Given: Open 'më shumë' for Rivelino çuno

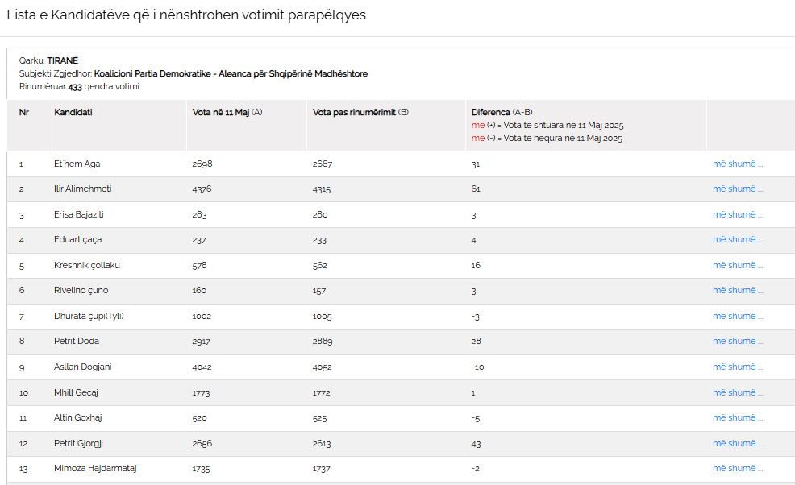Looking at the screenshot, I should (x=737, y=290).
